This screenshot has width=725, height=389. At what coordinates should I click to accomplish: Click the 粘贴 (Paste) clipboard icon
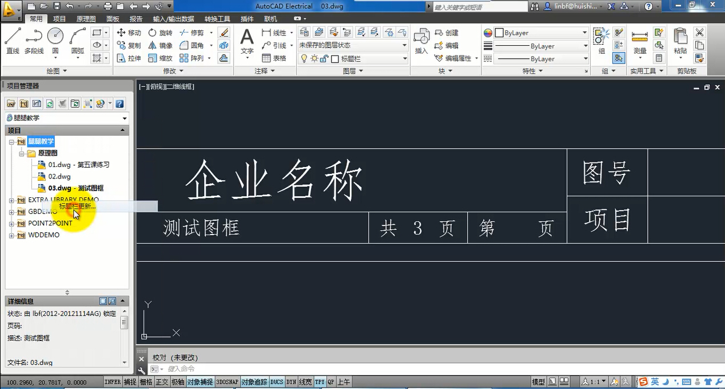point(680,42)
